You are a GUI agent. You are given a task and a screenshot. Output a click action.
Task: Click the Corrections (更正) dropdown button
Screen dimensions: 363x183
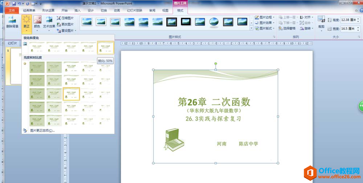(x=26, y=24)
